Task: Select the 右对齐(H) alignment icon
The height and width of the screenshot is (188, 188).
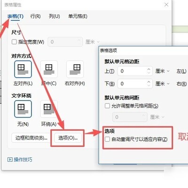Action: pos(75,69)
